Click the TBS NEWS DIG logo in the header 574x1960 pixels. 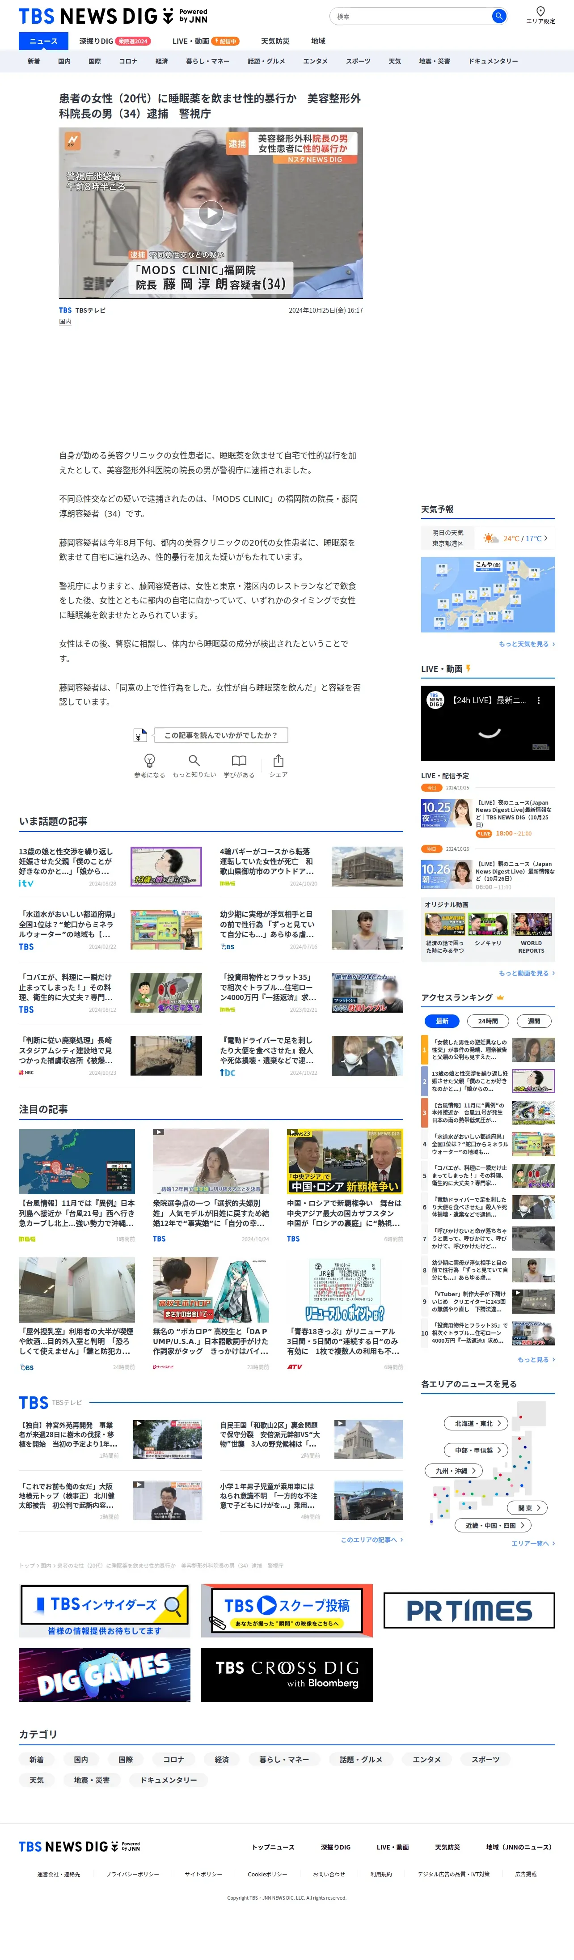(x=113, y=16)
